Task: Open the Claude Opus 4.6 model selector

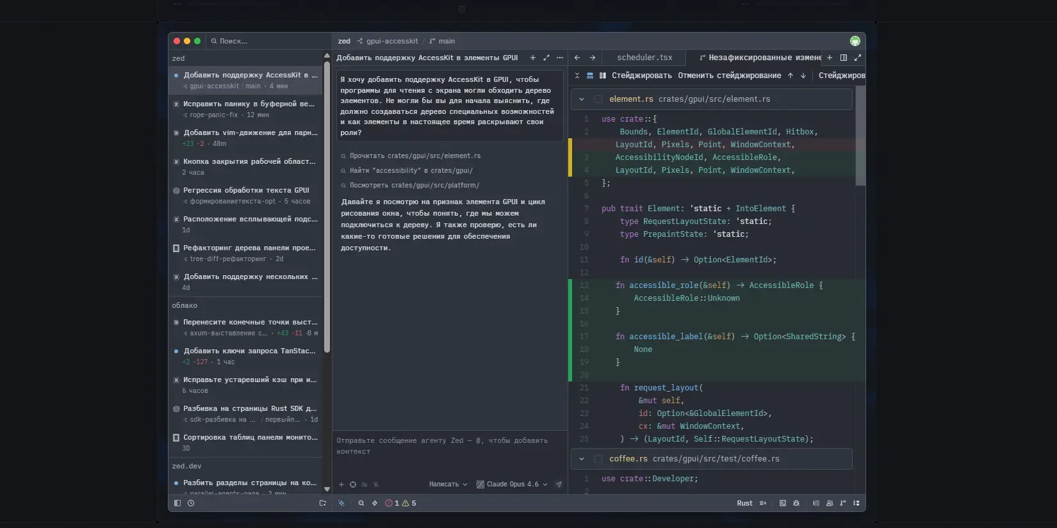Action: (x=512, y=484)
